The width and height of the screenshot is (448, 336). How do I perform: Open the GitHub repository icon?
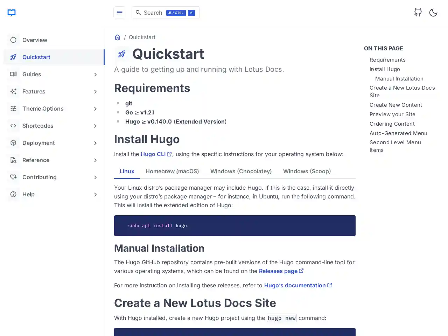tap(418, 12)
